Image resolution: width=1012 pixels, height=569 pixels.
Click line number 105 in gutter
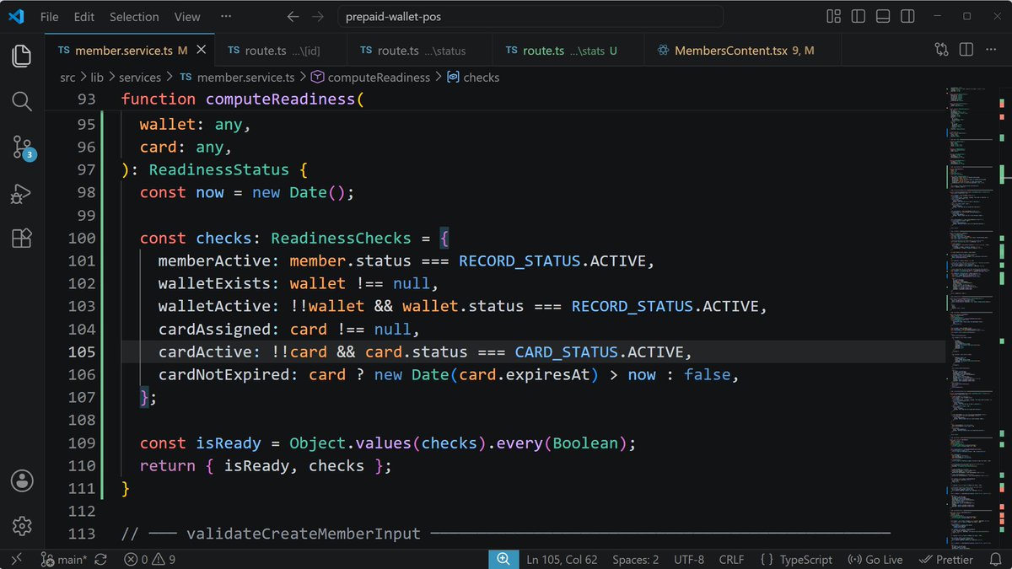(82, 352)
